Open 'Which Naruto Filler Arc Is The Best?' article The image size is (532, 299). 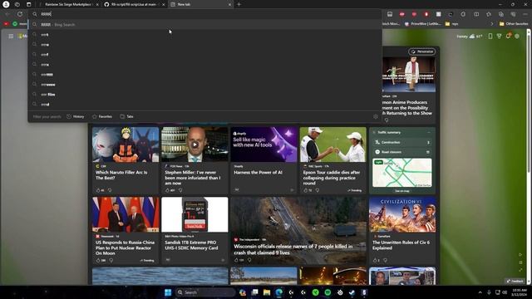(121, 175)
